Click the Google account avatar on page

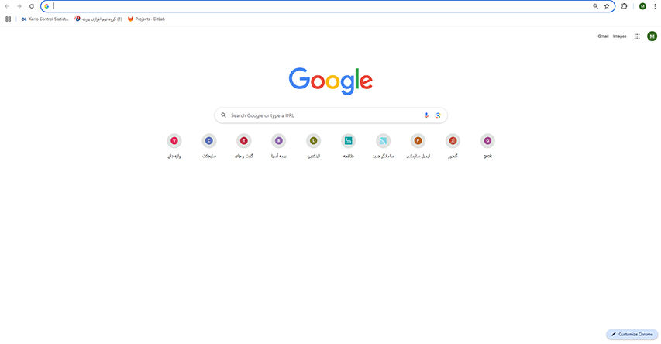[652, 36]
